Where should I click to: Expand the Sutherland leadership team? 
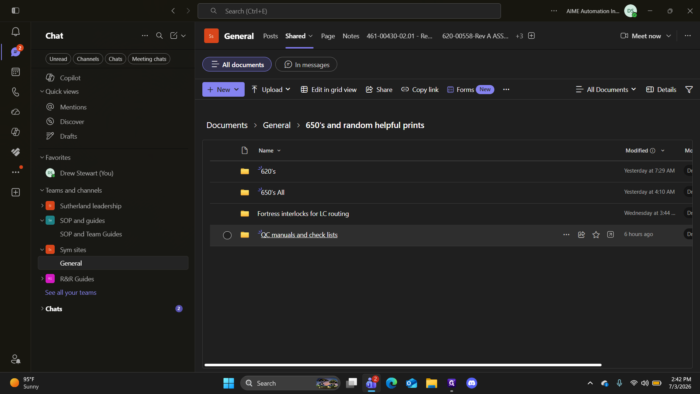[42, 206]
